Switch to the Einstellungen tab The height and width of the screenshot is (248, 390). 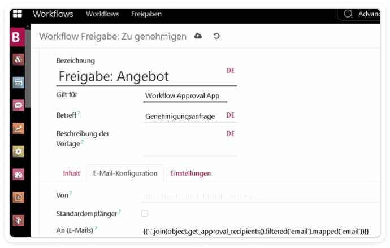[x=190, y=173]
